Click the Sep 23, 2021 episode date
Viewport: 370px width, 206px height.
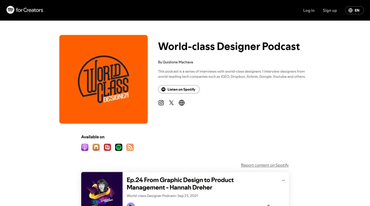[x=187, y=196]
